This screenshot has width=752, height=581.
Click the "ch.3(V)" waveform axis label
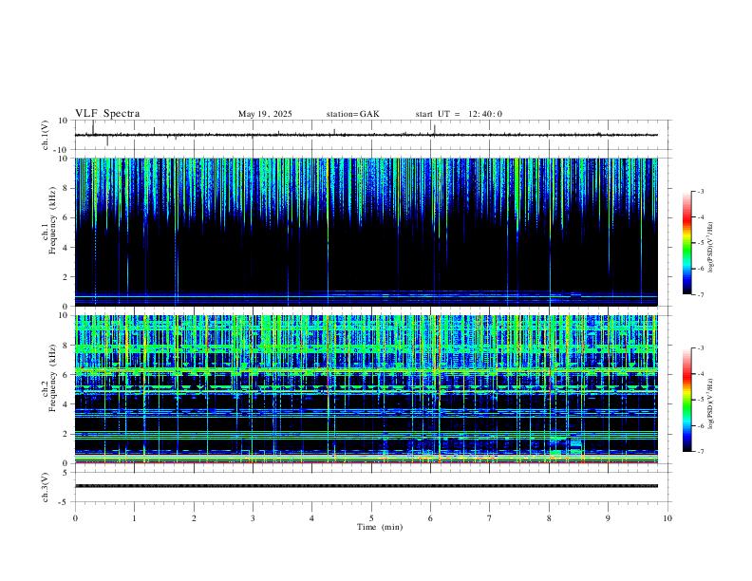[46, 487]
